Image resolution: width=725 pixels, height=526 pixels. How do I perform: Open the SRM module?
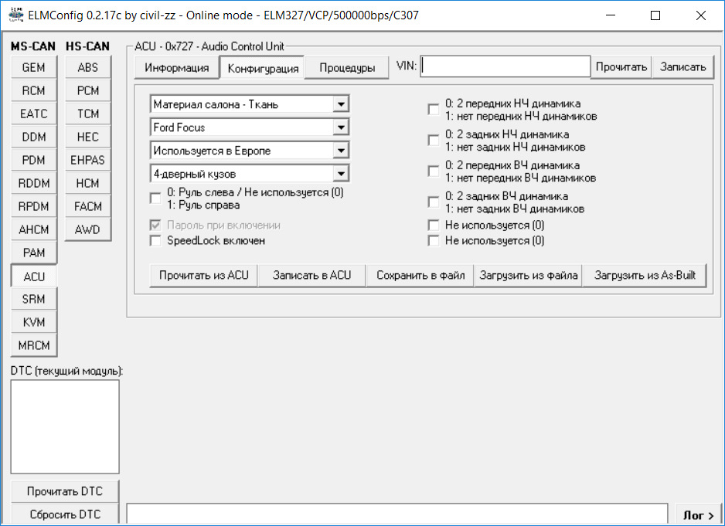pos(34,299)
